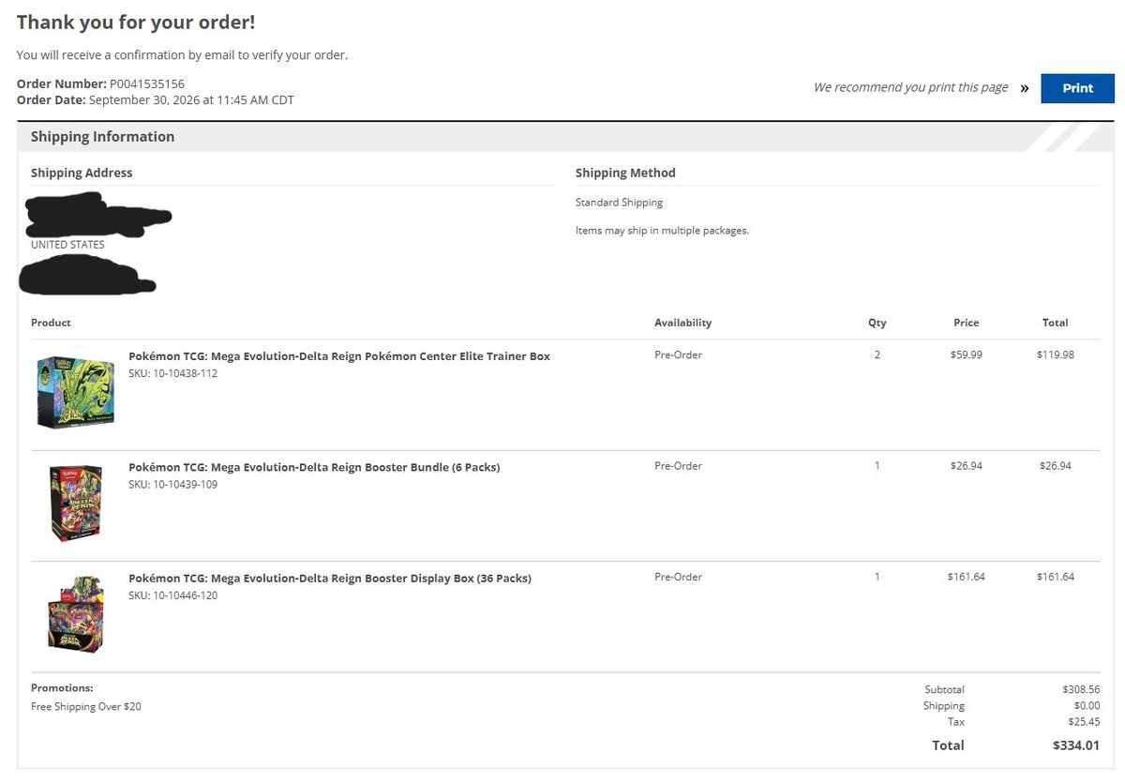Click the Elite Trainer Box total $119.98
This screenshot has width=1125, height=783.
coord(1056,355)
